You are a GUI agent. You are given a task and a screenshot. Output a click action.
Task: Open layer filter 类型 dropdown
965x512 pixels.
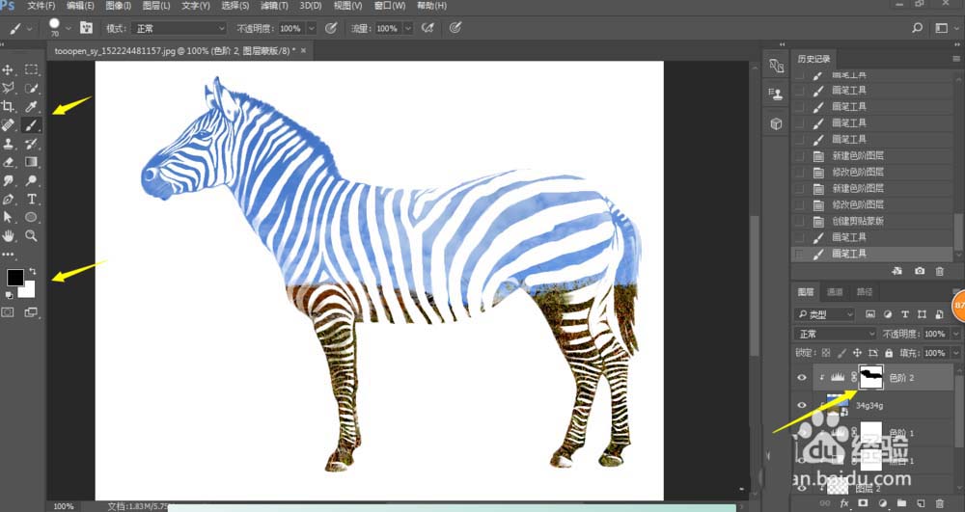pos(825,314)
